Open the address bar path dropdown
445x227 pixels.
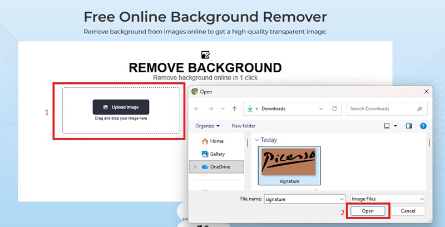tap(321, 108)
